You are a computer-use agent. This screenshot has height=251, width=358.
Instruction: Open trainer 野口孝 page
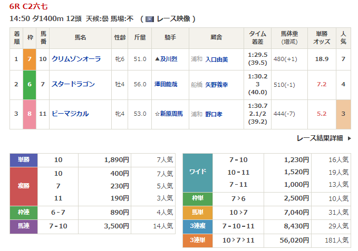coord(214,114)
